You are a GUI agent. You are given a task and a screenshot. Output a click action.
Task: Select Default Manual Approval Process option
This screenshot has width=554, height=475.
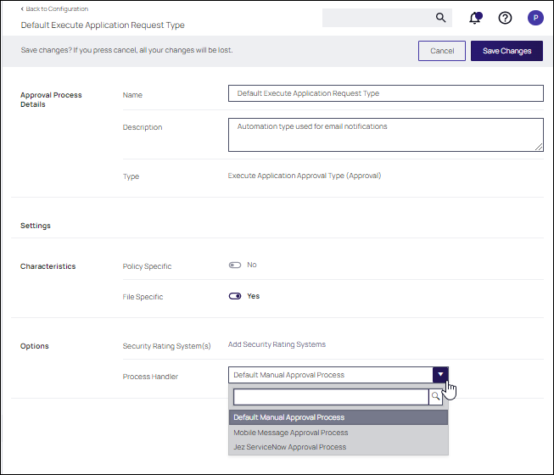click(339, 417)
